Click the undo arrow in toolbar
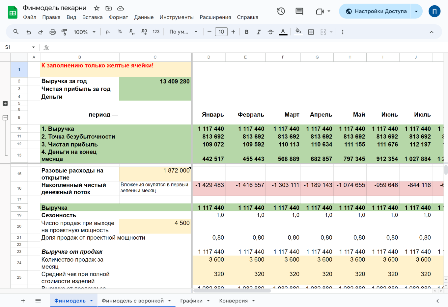This screenshot has height=307, width=448. (29, 32)
